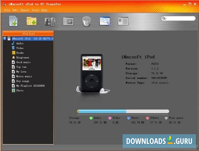
Task: Select Ringtones in the iPod list
Action: pos(23,57)
